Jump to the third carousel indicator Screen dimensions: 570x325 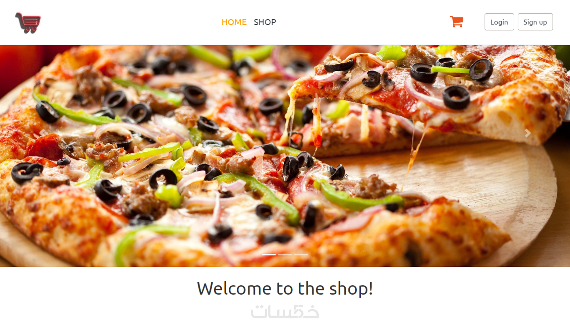(301, 255)
